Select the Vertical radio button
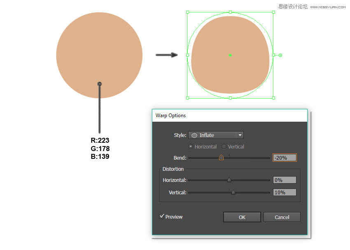Image resolution: width=350 pixels, height=250 pixels. point(224,147)
